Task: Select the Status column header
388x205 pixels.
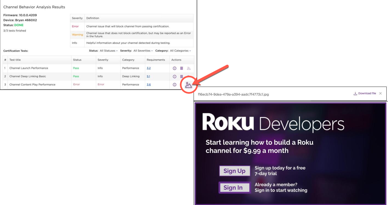Action: click(x=77, y=60)
